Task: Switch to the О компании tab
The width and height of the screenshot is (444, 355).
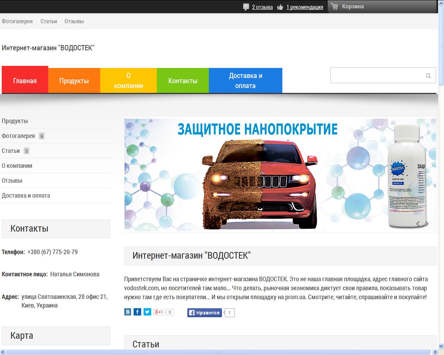Action: click(128, 81)
